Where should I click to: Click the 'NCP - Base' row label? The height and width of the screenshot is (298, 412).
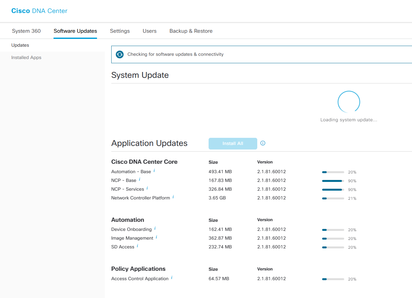[124, 180]
